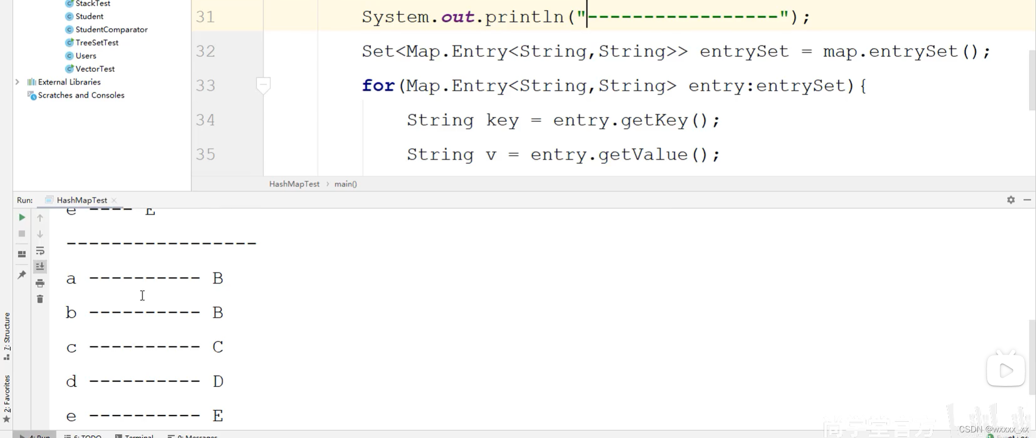
Task: Click the HashMapTest breadcrumb
Action: (x=294, y=184)
